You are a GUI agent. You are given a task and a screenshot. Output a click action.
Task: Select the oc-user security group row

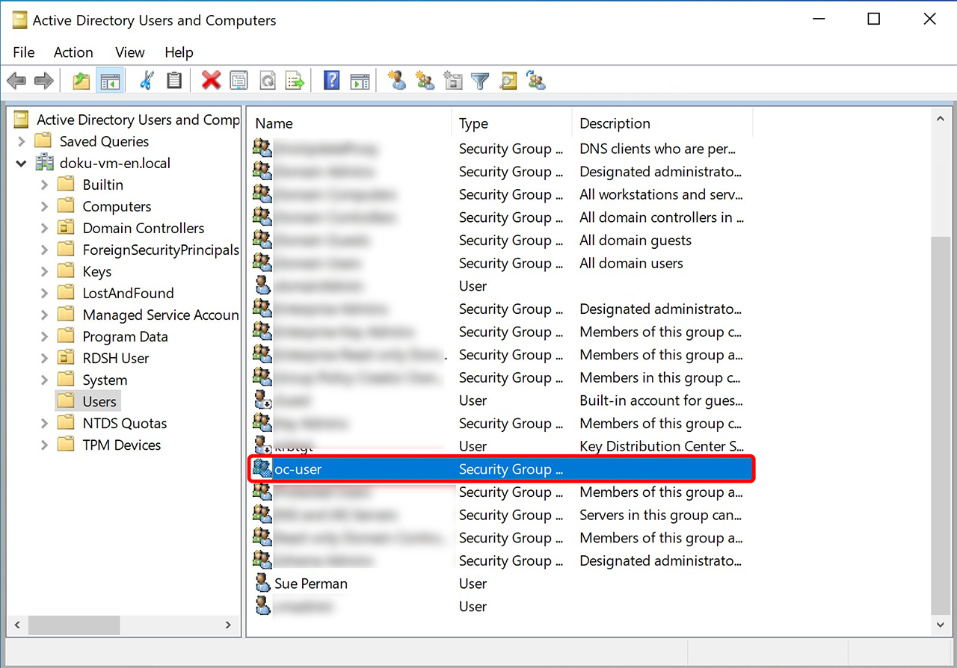pos(502,469)
